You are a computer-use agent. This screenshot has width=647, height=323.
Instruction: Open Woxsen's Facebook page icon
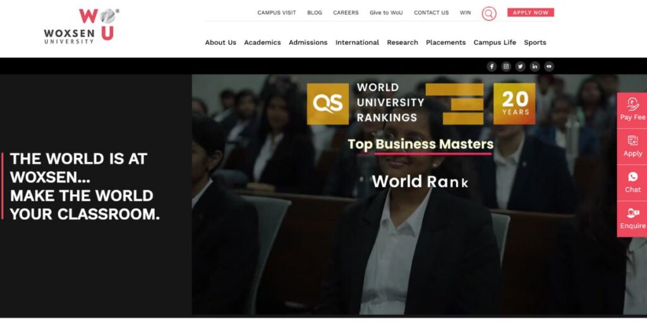click(x=492, y=66)
